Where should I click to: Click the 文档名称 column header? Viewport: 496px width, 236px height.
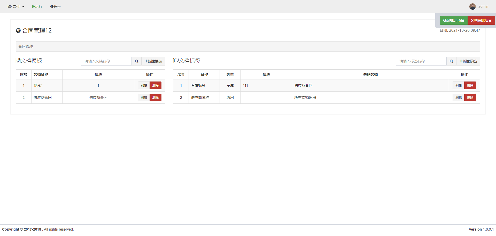[x=47, y=74]
